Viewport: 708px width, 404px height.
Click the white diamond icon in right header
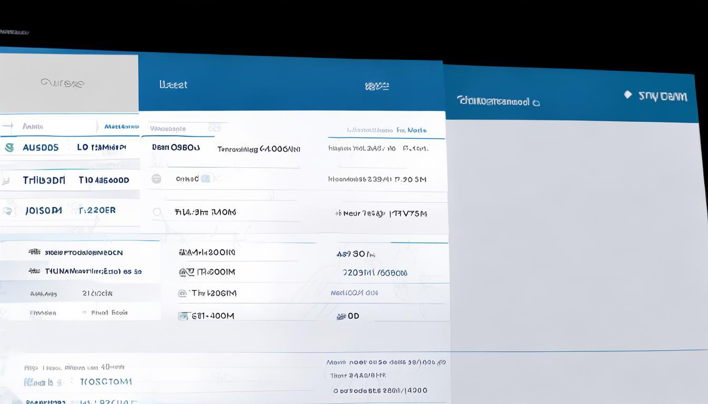627,95
